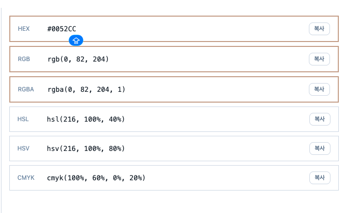Click the HSV format label

[23, 148]
